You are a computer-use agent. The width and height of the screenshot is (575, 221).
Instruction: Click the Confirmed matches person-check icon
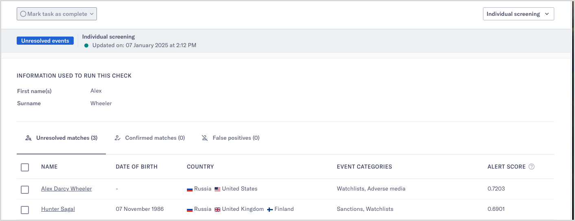(118, 138)
